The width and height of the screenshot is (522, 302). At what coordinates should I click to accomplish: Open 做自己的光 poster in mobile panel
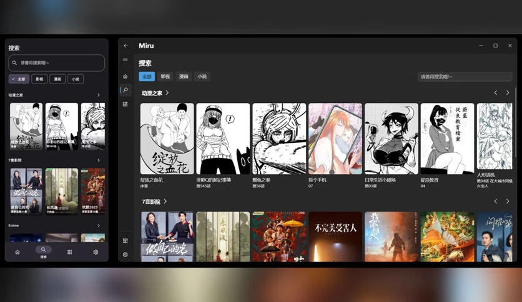[x=26, y=191]
